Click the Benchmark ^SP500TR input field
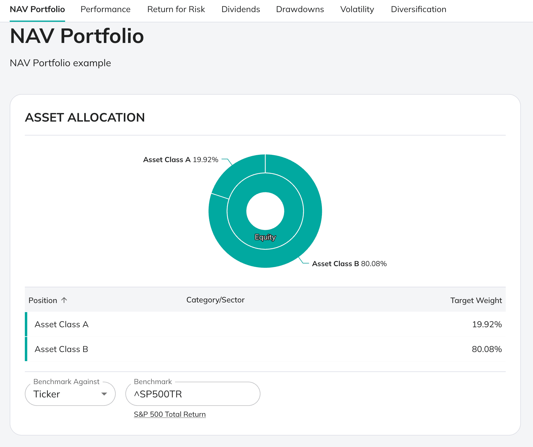Viewport: 533px width, 447px height. tap(193, 394)
